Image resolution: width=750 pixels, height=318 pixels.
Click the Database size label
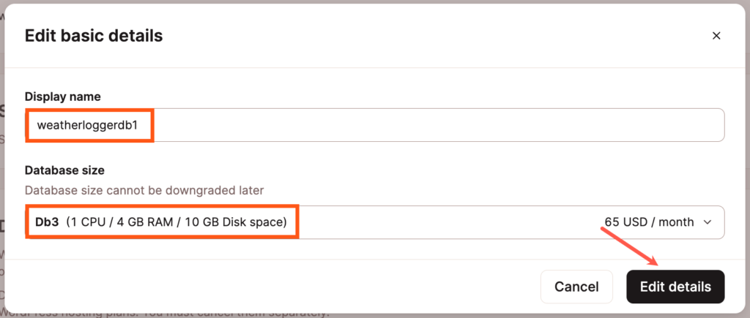coord(64,170)
